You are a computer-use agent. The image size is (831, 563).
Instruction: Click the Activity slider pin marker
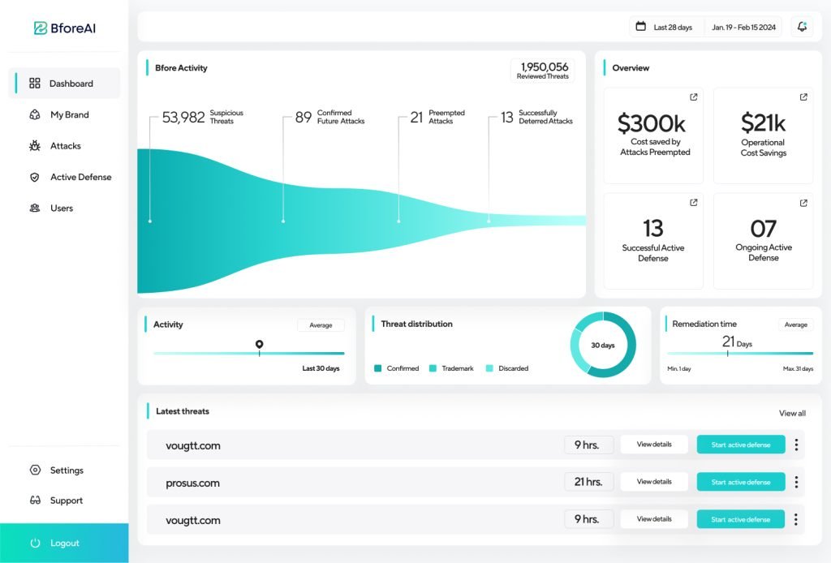point(259,345)
